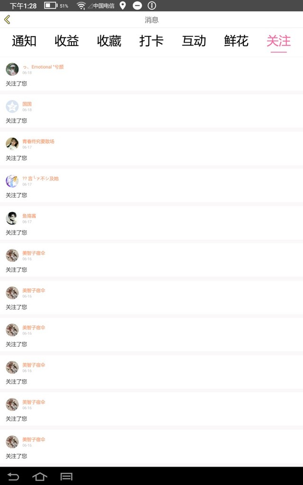
Task: Tap avatar of 鱼殇酱
Action: coord(12,218)
